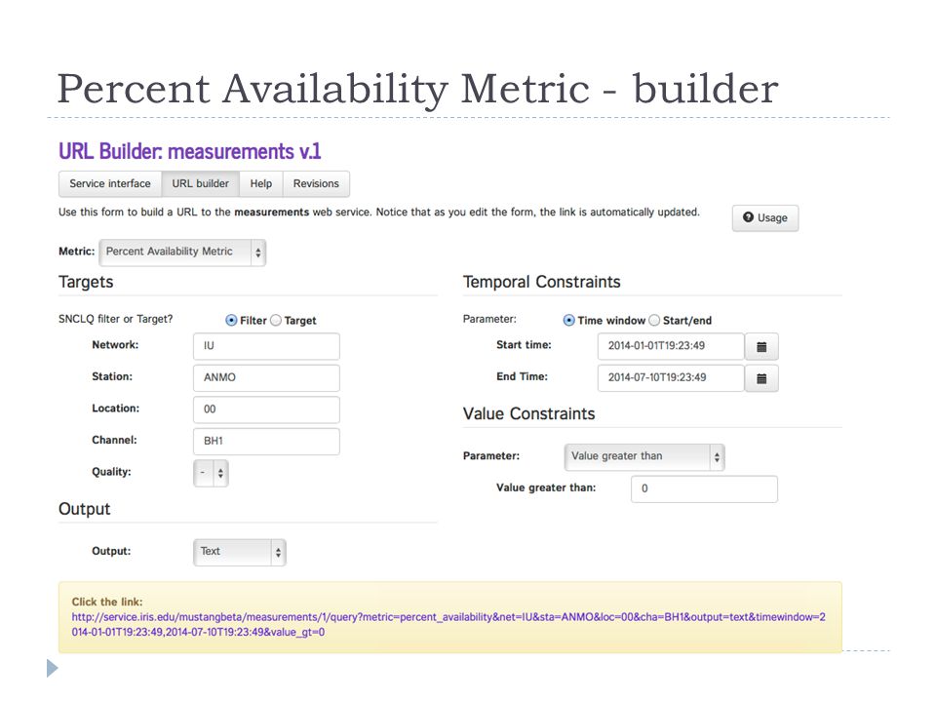Click into the End Time field
Viewport: 936px width, 702px height.
tap(671, 378)
